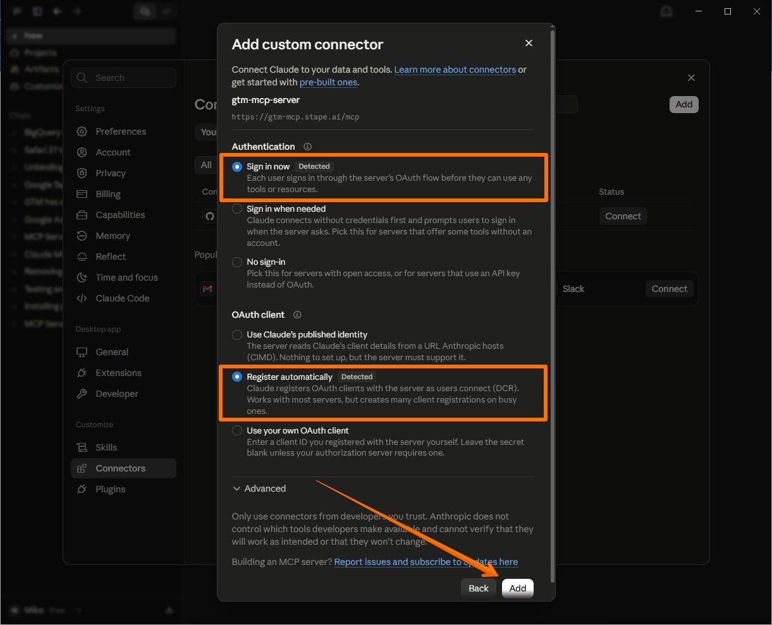Click Add in the Connectors settings header
The width and height of the screenshot is (772, 625).
pyautogui.click(x=684, y=104)
